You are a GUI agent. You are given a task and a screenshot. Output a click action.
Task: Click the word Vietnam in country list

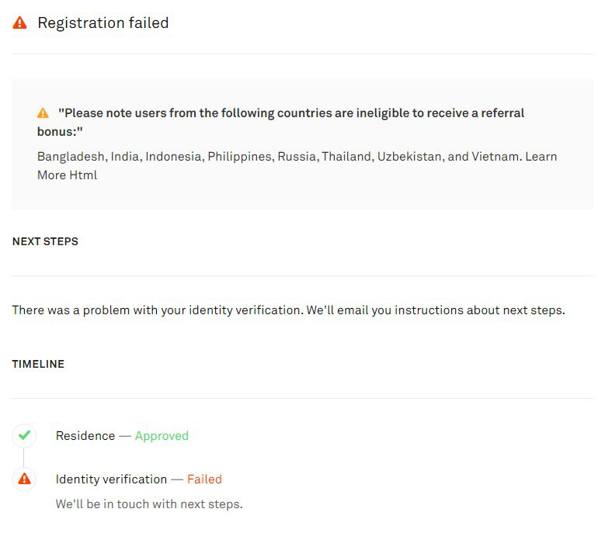tap(495, 157)
